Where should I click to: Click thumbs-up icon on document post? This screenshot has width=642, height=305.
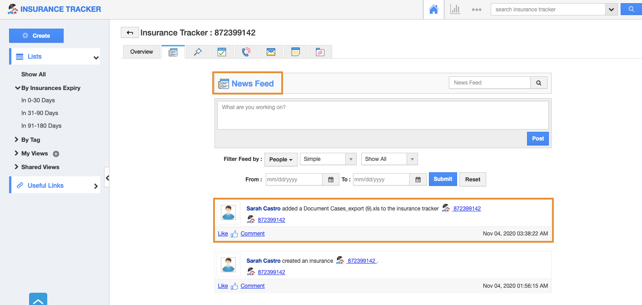[234, 234]
